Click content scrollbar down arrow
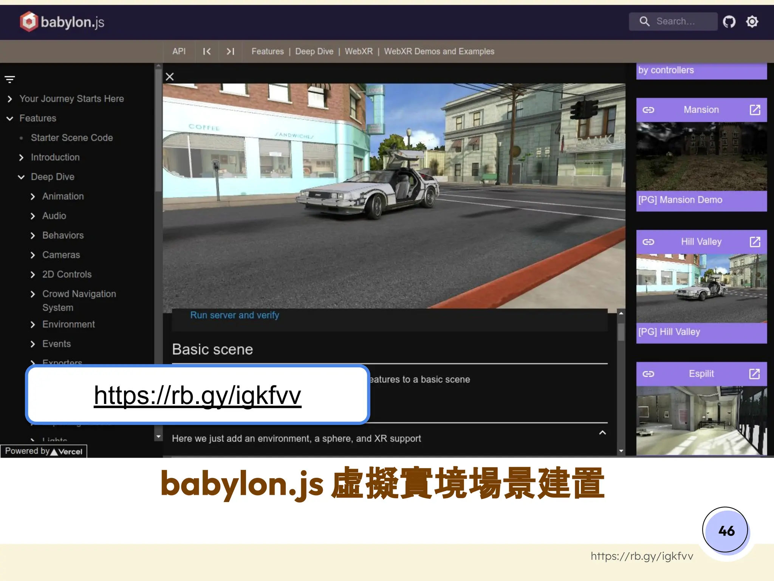This screenshot has height=581, width=774. tap(621, 451)
